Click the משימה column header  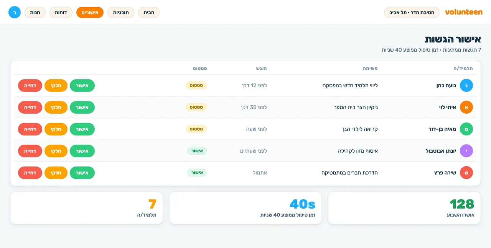point(370,69)
